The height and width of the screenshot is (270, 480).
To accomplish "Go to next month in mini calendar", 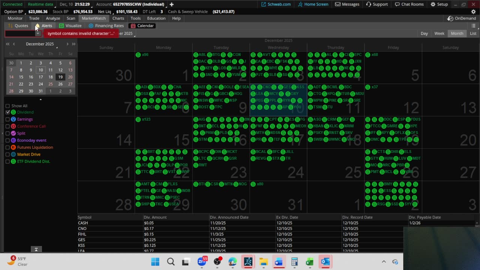I will pos(67,44).
